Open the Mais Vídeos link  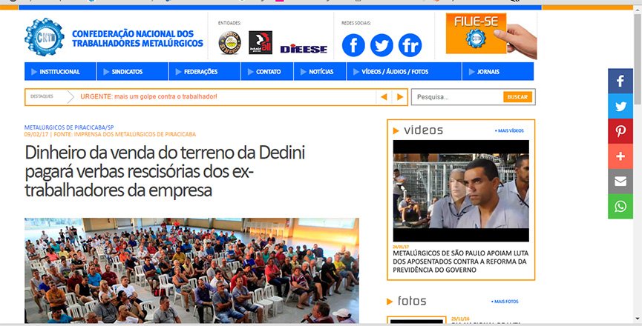click(509, 130)
